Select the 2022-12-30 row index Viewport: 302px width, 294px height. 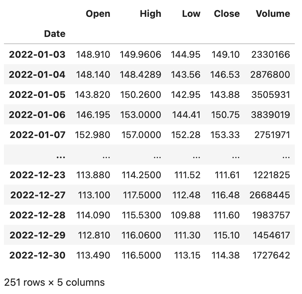[x=37, y=255]
